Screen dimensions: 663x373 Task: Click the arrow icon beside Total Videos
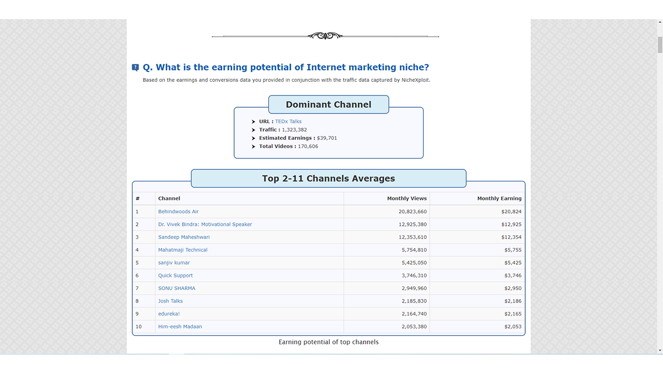[253, 146]
